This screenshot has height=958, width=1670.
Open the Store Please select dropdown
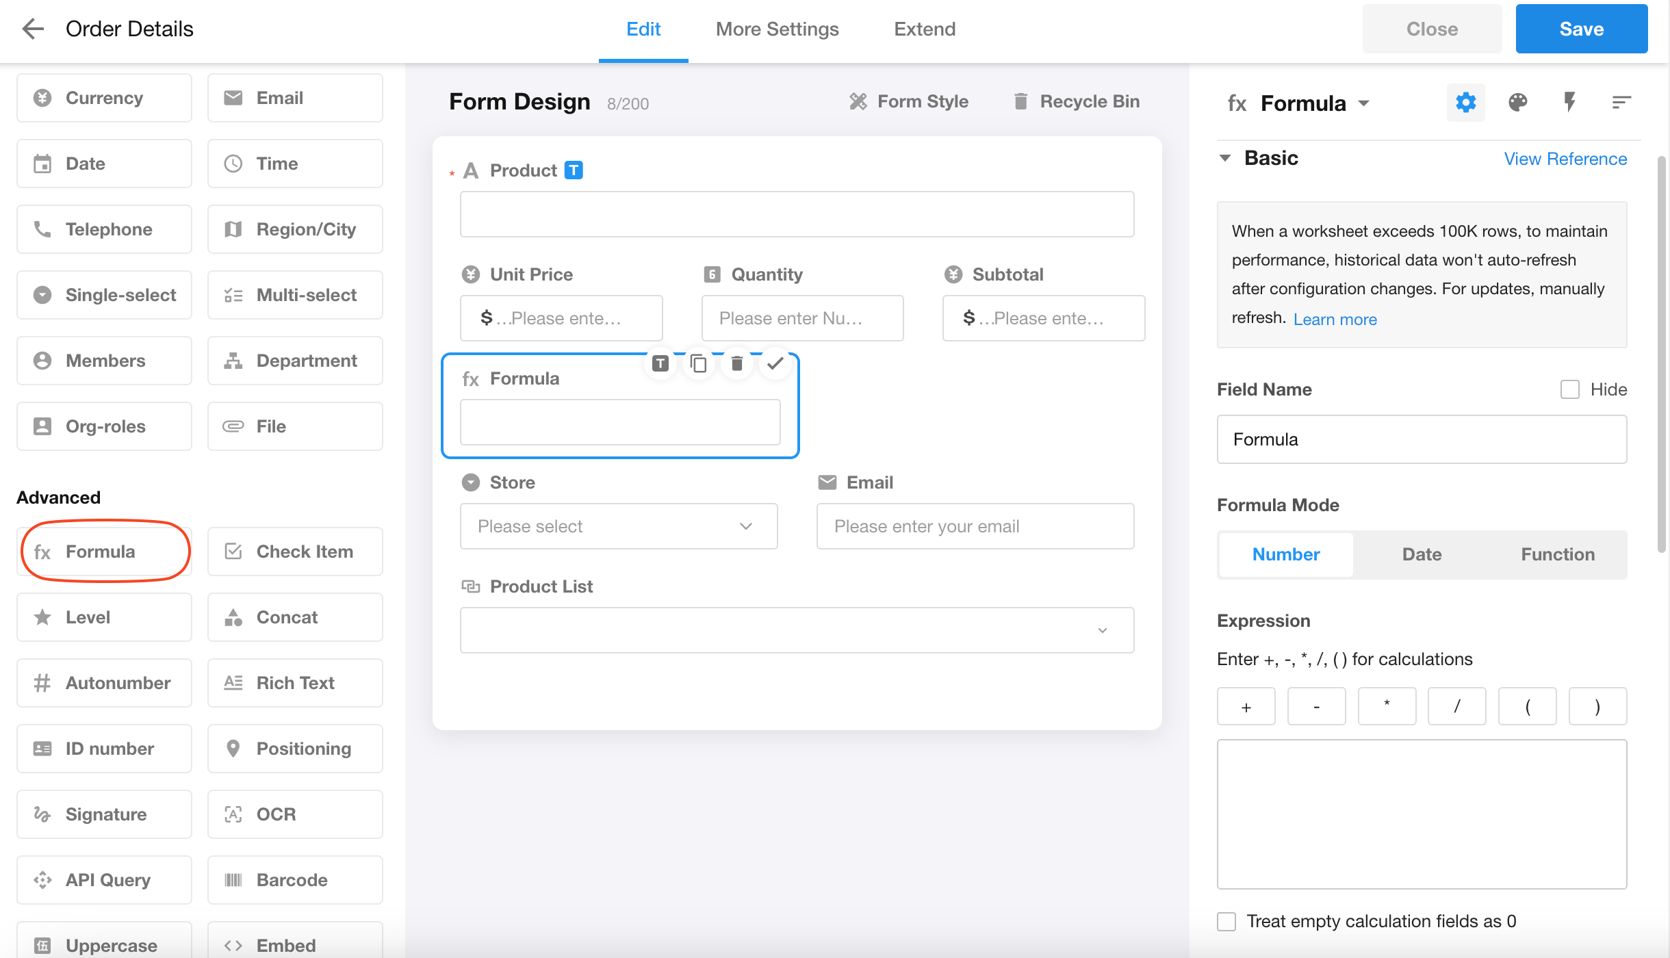point(618,526)
